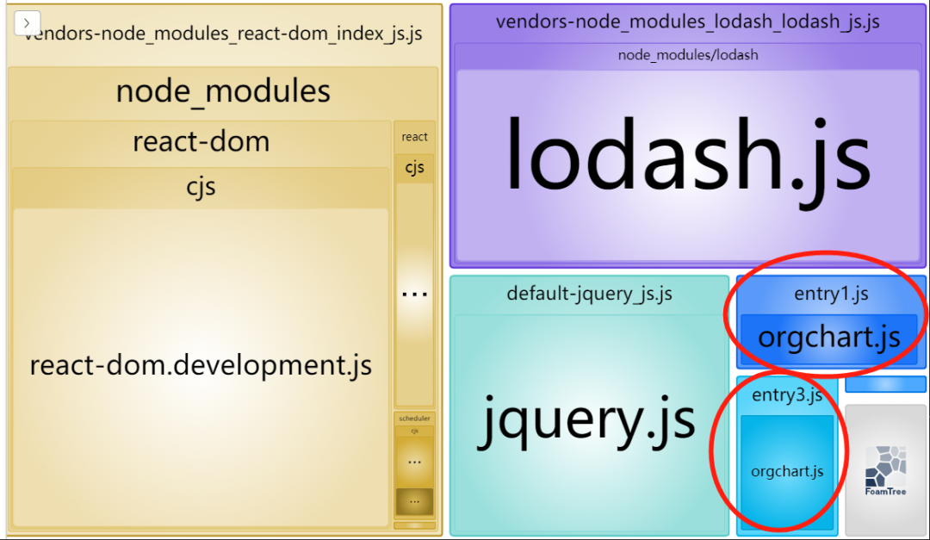Select the jquery.js module block

coord(589,423)
